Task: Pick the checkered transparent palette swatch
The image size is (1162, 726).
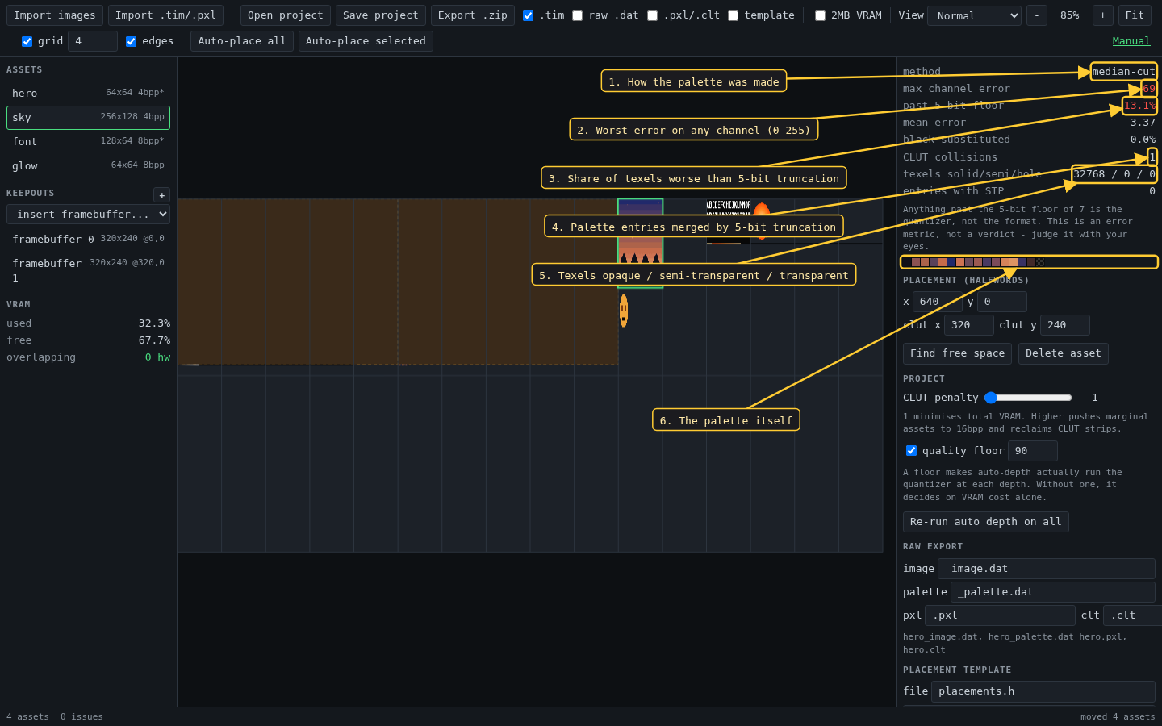Action: [x=1040, y=262]
